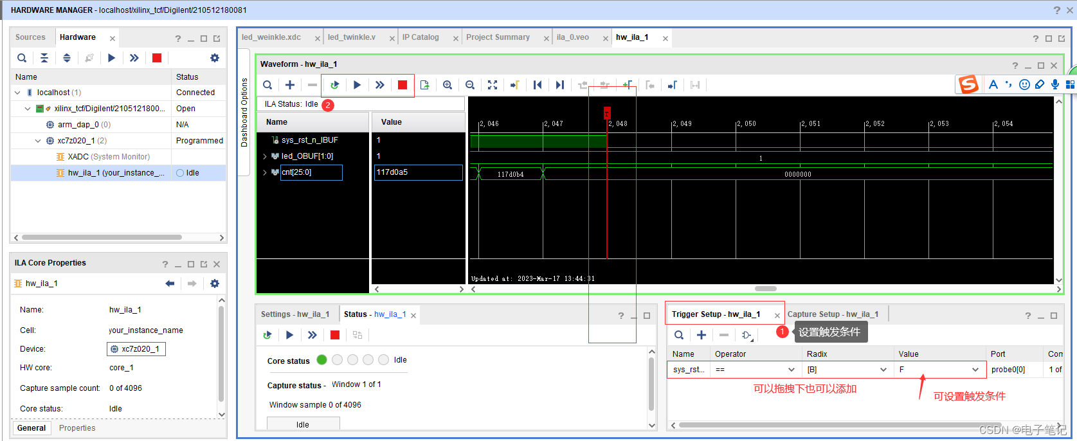This screenshot has width=1077, height=441.
Task: Add marker in waveform toolbar
Action: (x=628, y=85)
